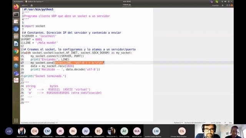This screenshot has width=246, height=138.
Task: Select participant avatar JU
Action: pos(86,131)
